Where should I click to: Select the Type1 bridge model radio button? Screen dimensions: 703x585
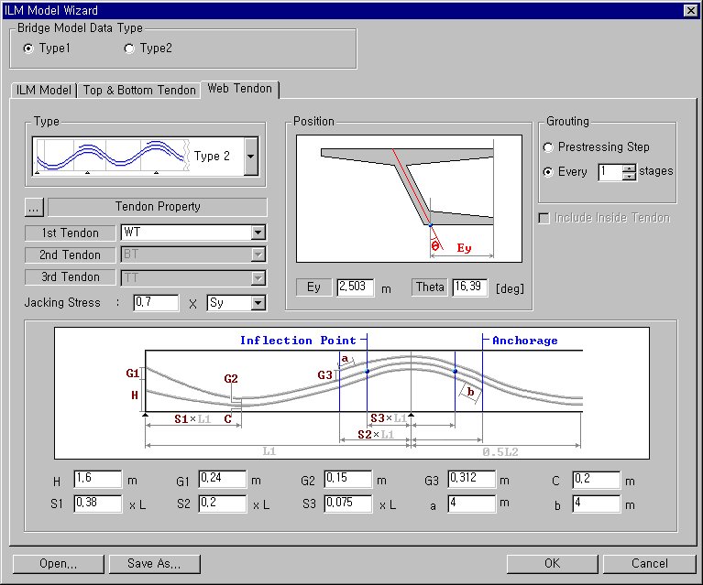[x=29, y=48]
